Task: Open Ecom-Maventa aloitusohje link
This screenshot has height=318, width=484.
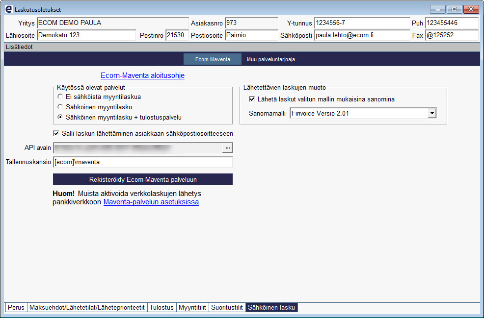Action: [x=143, y=75]
